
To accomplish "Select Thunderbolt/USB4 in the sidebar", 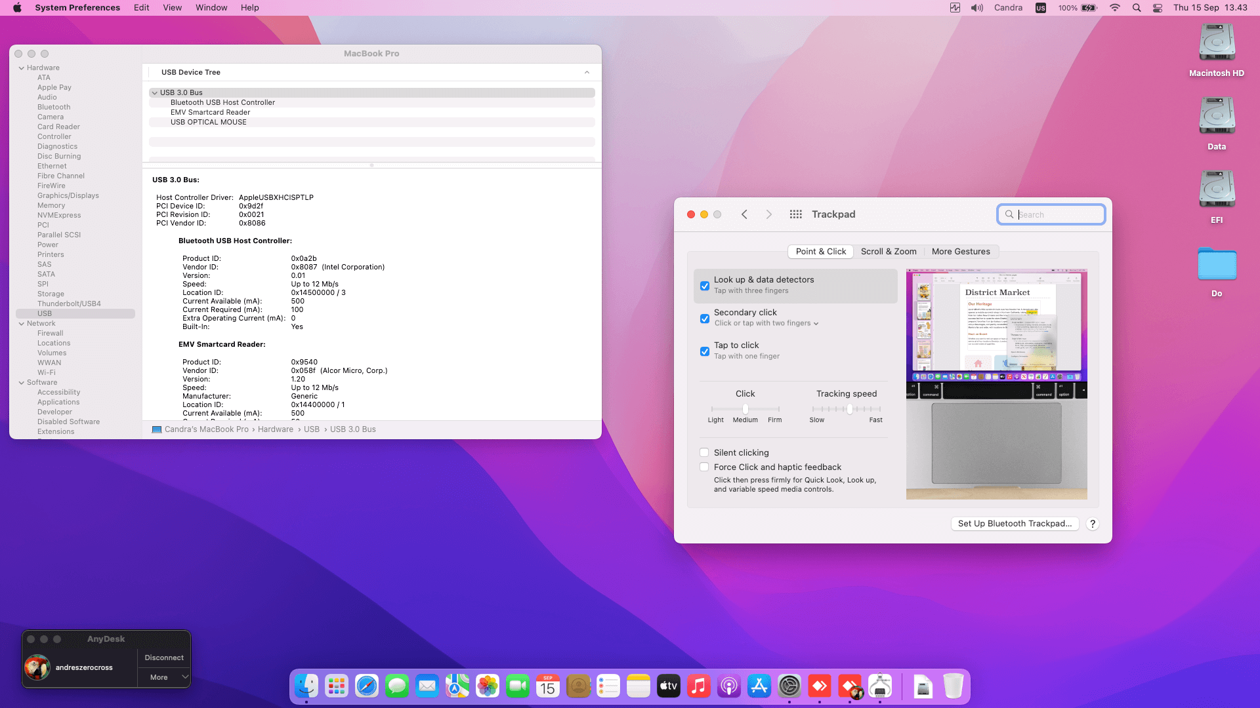I will tap(69, 304).
